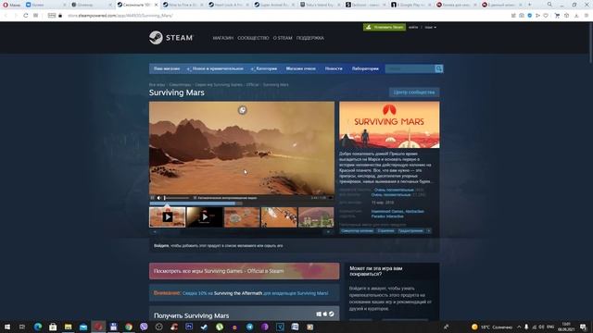Screen dimensions: 593x333
Task: Open the ПОДДЕРЖКА menu item
Action: point(310,38)
